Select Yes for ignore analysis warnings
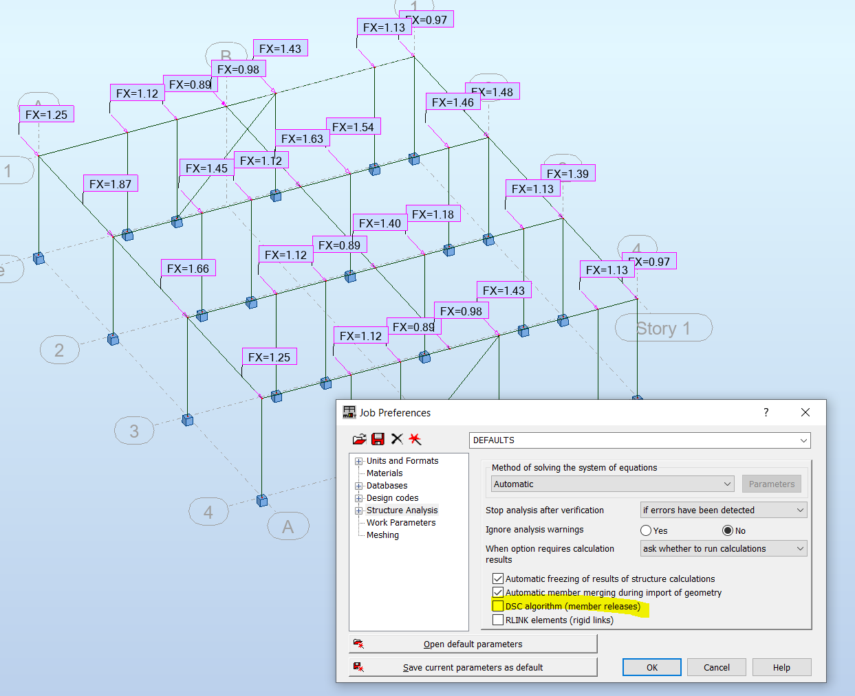The height and width of the screenshot is (696, 855). (x=645, y=530)
